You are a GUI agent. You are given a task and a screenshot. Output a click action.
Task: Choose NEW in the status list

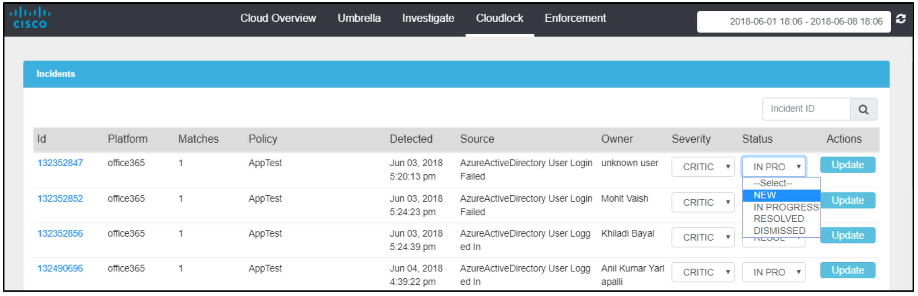[781, 195]
